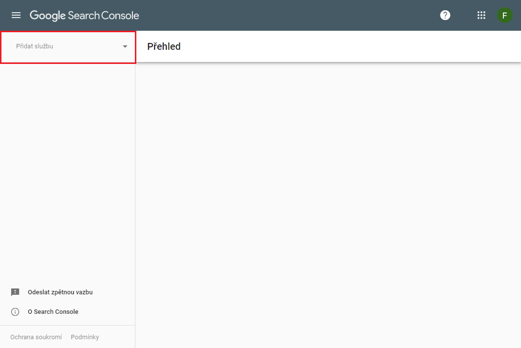Viewport: 521px width, 348px height.
Task: Click the info circle icon in sidebar
Action: pos(15,312)
